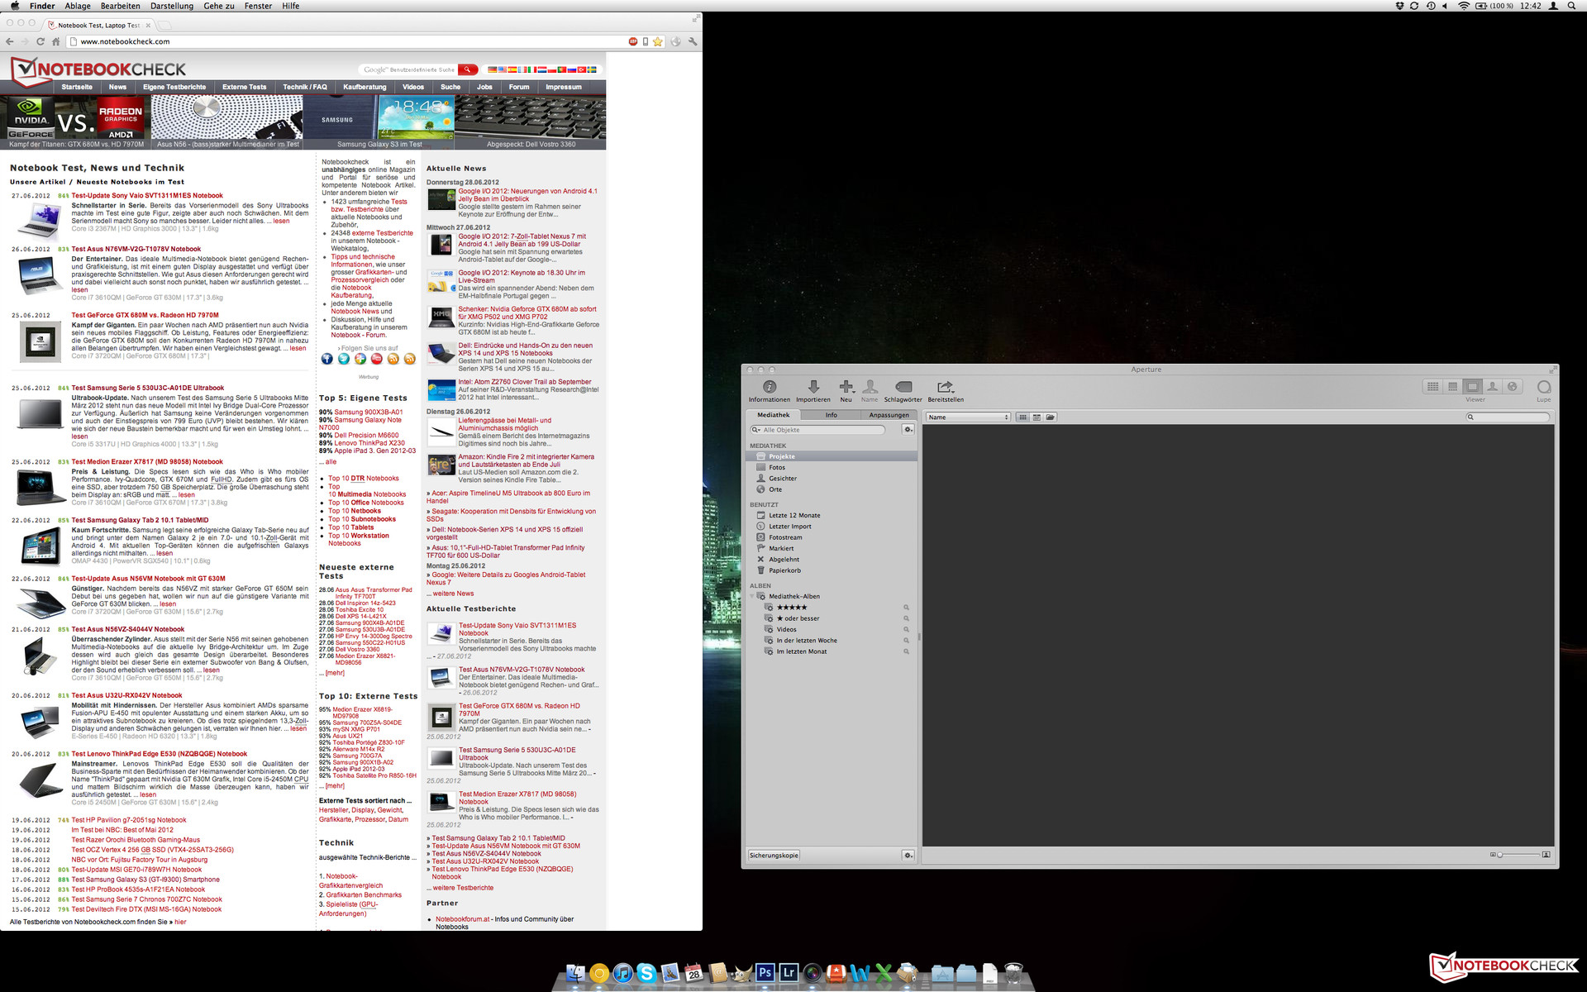Open the News nav item on Notebookcheck
Viewport: 1587px width, 992px height.
[x=117, y=87]
